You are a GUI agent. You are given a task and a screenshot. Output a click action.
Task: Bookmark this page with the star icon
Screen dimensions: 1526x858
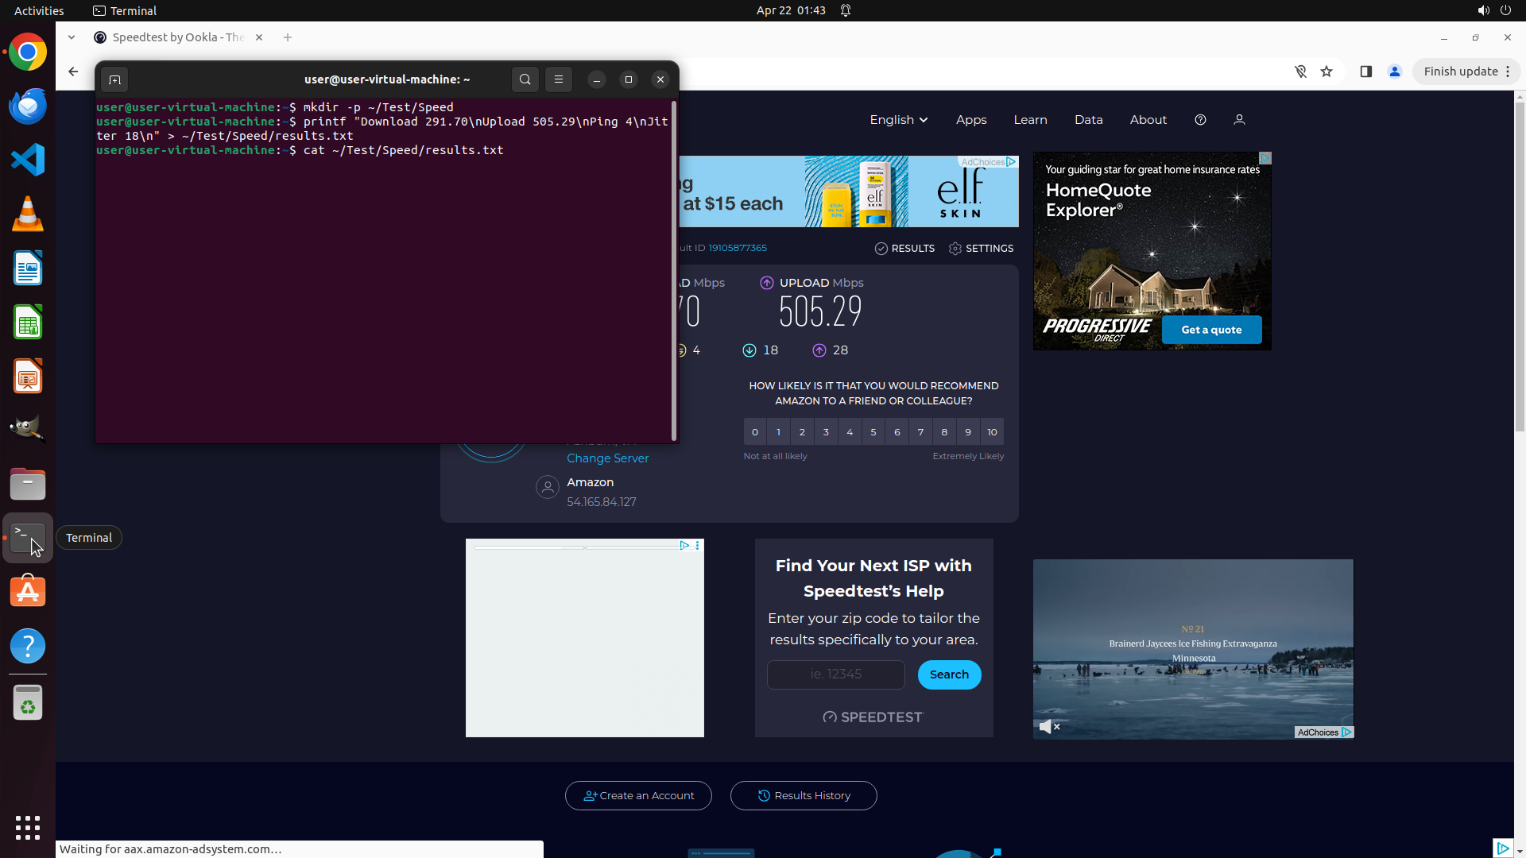coord(1327,71)
